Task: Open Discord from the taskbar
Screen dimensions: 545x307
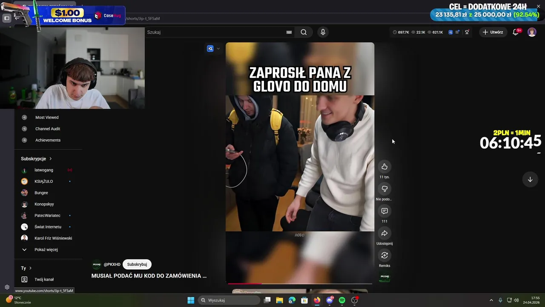Action: point(330,300)
